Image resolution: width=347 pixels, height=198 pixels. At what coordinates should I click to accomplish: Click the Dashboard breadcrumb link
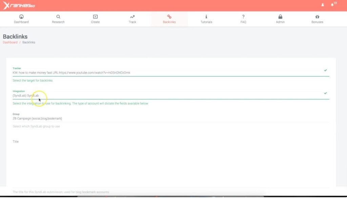(10, 42)
